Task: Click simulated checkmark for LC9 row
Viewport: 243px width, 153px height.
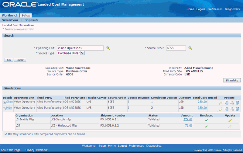Action: 206,127
